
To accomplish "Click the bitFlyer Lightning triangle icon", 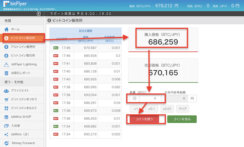I will pyautogui.click(x=6, y=64).
